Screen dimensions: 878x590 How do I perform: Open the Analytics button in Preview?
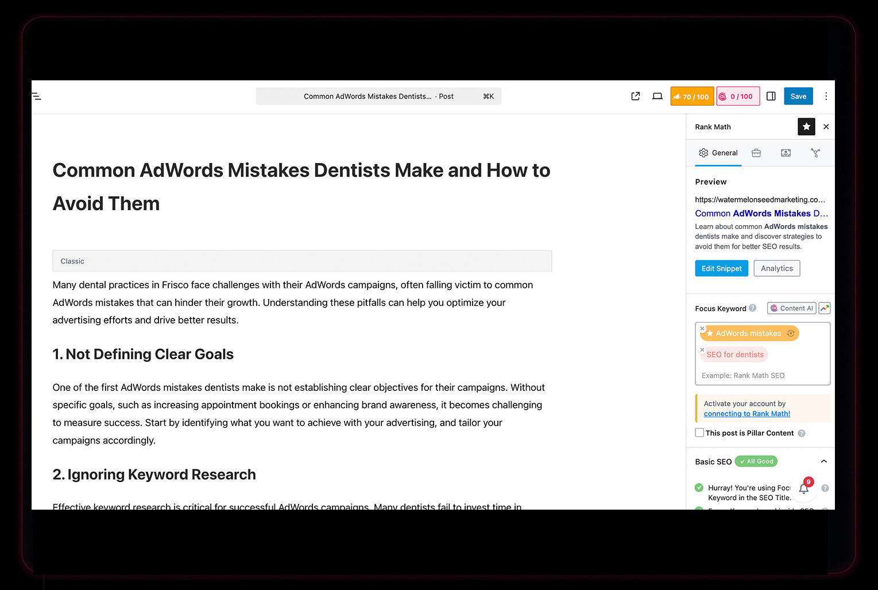(x=777, y=269)
